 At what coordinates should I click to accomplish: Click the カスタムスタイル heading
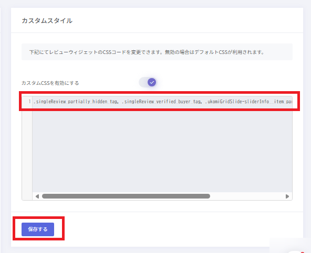[47, 20]
